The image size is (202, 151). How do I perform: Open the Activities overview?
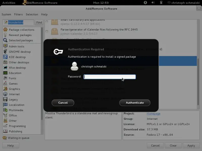(9, 3)
